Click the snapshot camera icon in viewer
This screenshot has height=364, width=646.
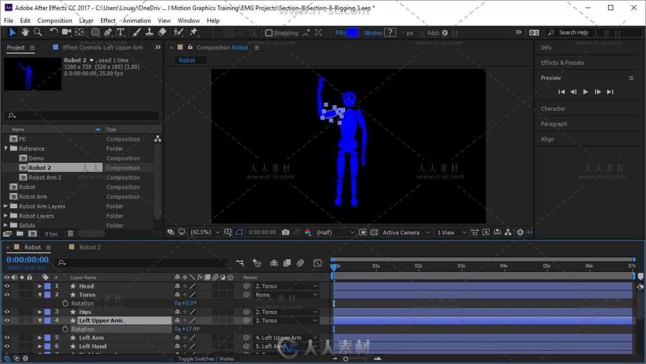tap(286, 232)
